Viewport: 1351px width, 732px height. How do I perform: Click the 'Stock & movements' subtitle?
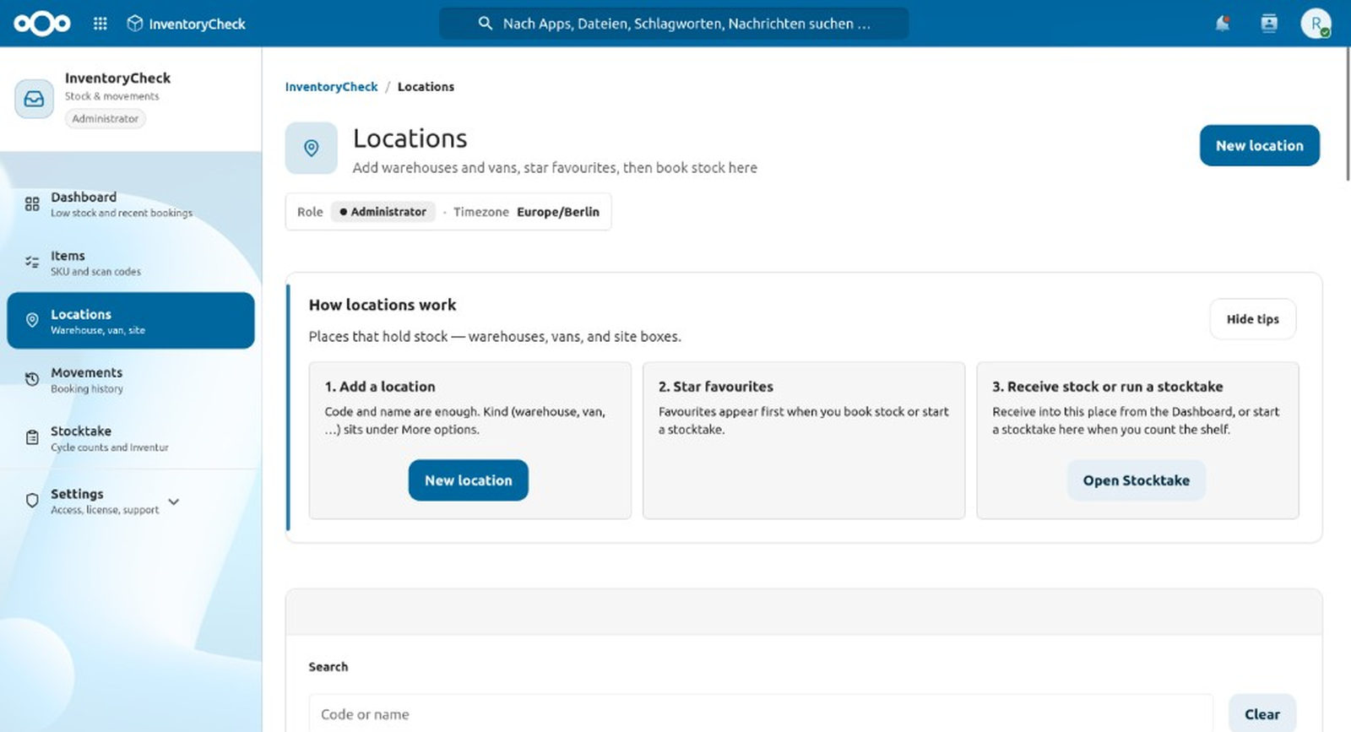111,96
